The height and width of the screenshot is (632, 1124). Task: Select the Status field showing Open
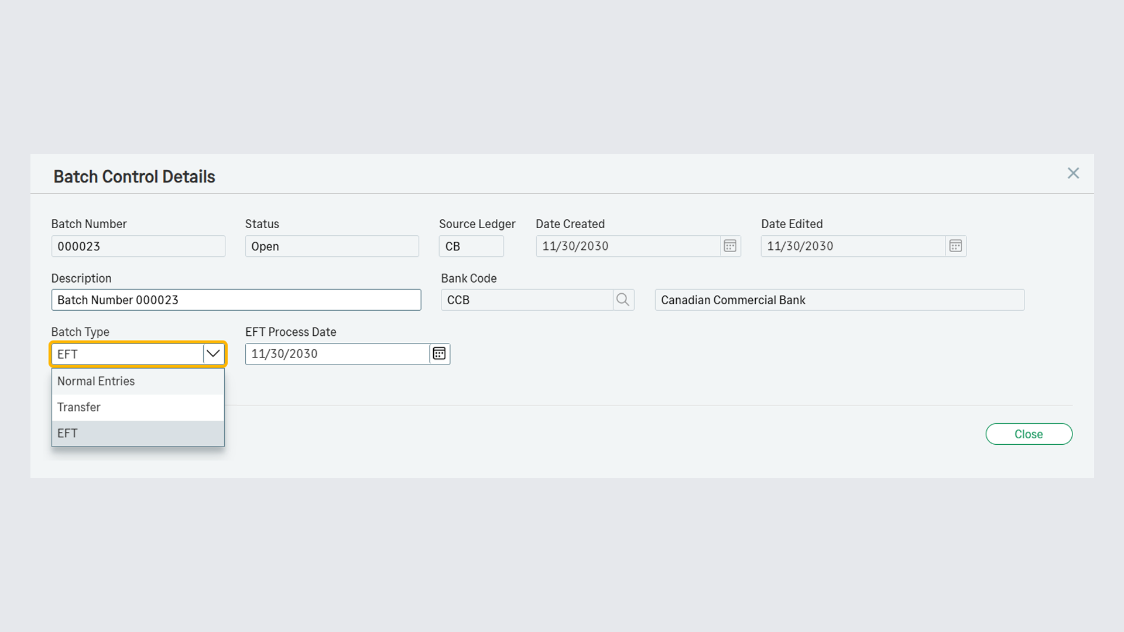click(x=332, y=246)
